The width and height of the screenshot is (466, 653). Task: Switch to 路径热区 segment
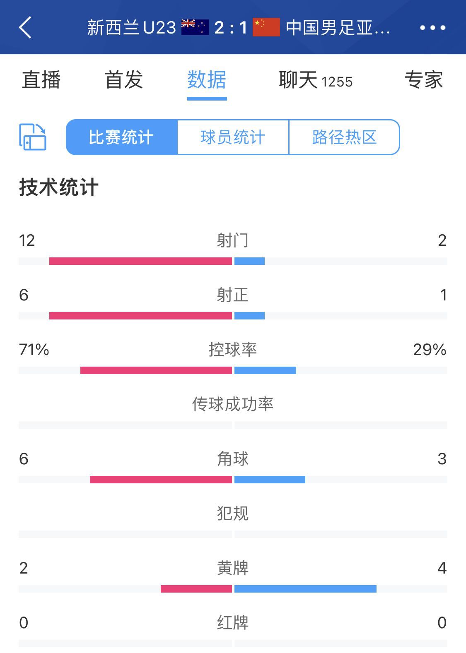(x=344, y=137)
